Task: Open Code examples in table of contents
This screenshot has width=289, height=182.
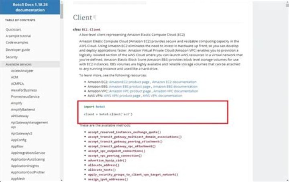Action: click(17, 43)
